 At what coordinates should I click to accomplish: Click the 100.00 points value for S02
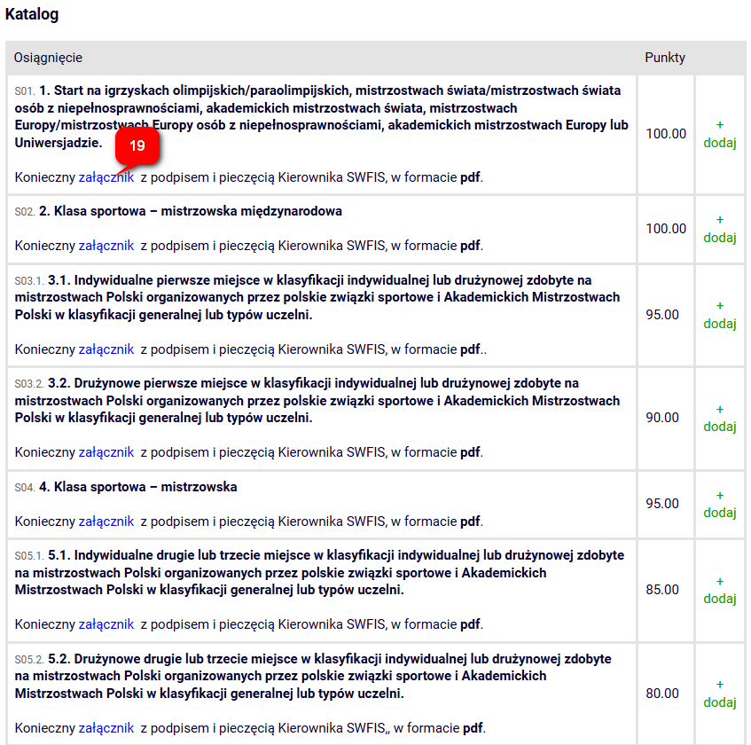[666, 229]
